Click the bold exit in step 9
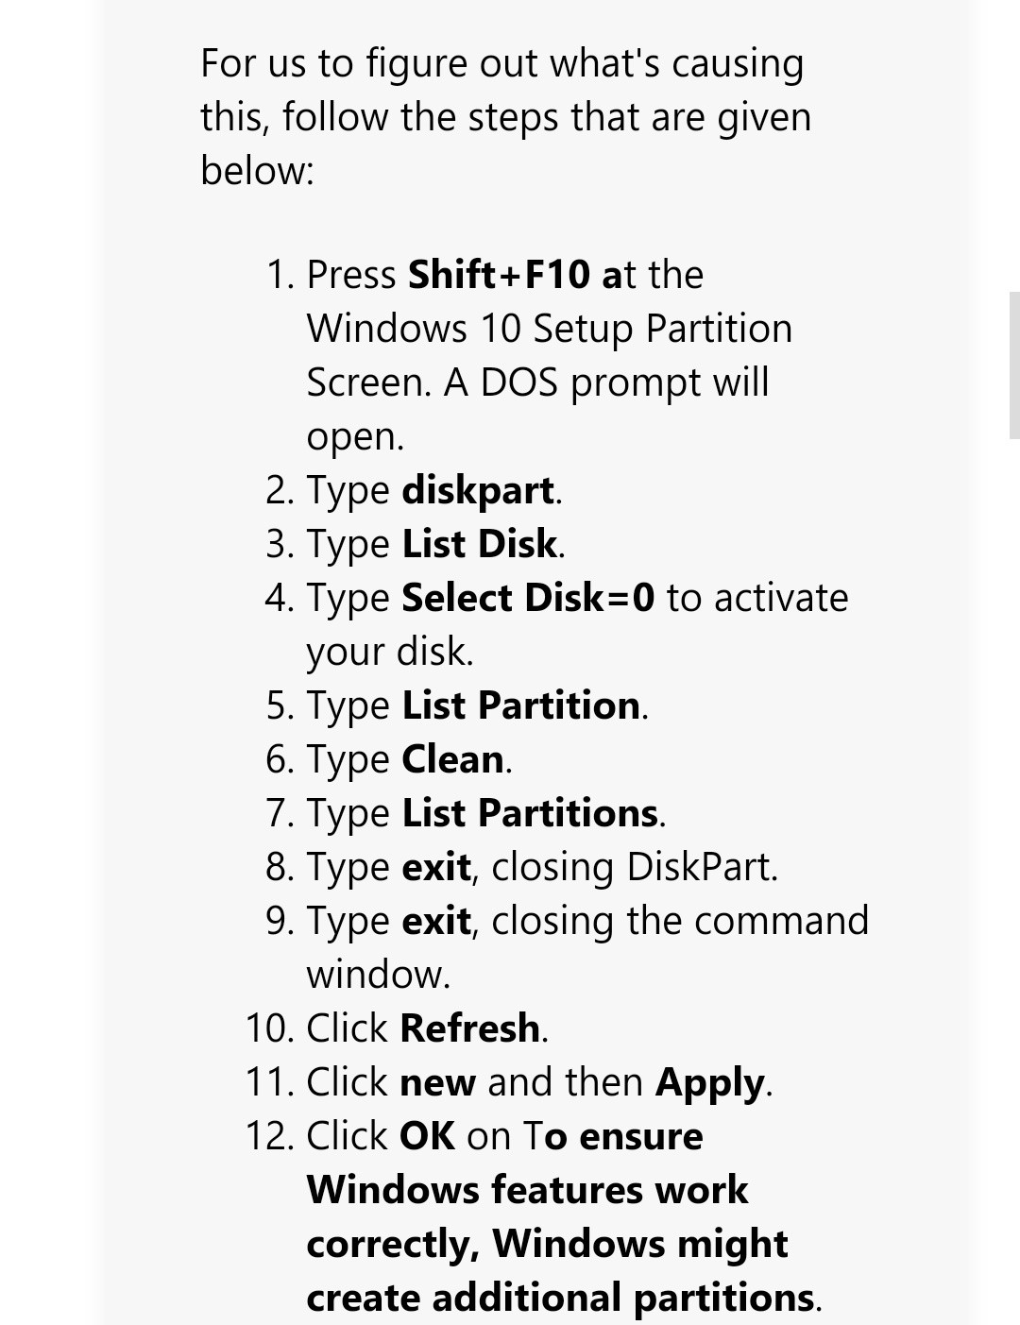Image resolution: width=1020 pixels, height=1325 pixels. tap(436, 921)
